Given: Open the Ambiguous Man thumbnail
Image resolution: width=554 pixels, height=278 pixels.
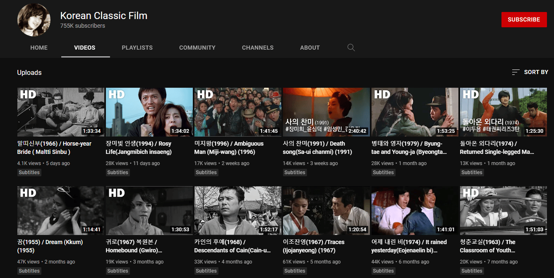Looking at the screenshot, I should (237, 112).
